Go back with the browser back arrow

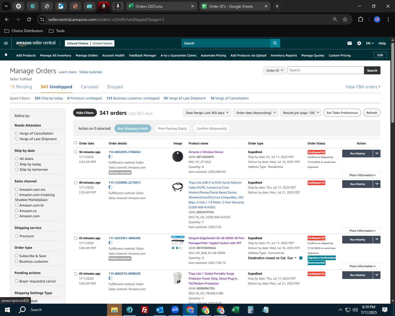7,19
